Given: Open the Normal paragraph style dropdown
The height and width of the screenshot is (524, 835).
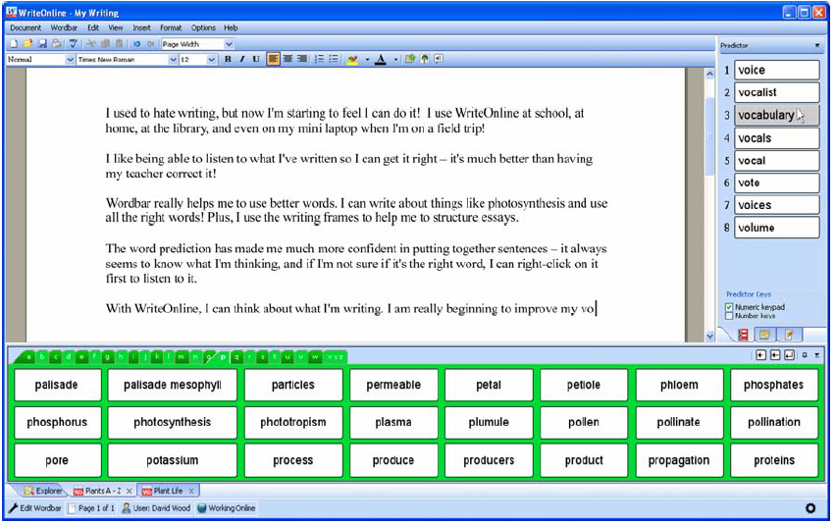Looking at the screenshot, I should tap(70, 60).
